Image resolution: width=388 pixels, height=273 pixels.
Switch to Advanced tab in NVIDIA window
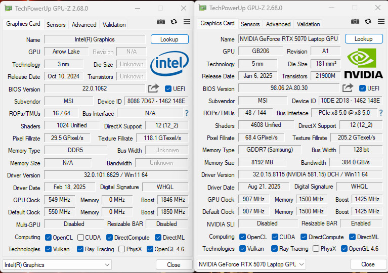(x=278, y=24)
